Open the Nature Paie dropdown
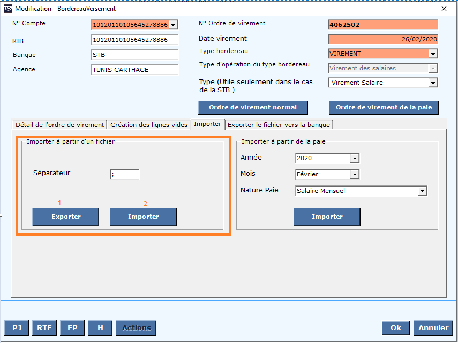Image resolution: width=458 pixels, height=343 pixels. click(422, 191)
